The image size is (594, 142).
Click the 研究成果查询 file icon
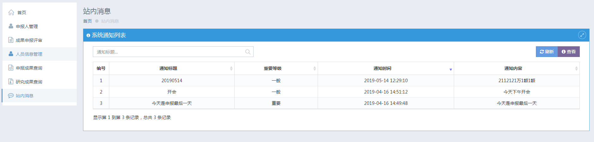point(11,82)
